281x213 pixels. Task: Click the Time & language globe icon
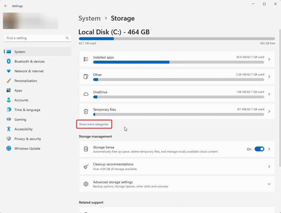(9, 109)
